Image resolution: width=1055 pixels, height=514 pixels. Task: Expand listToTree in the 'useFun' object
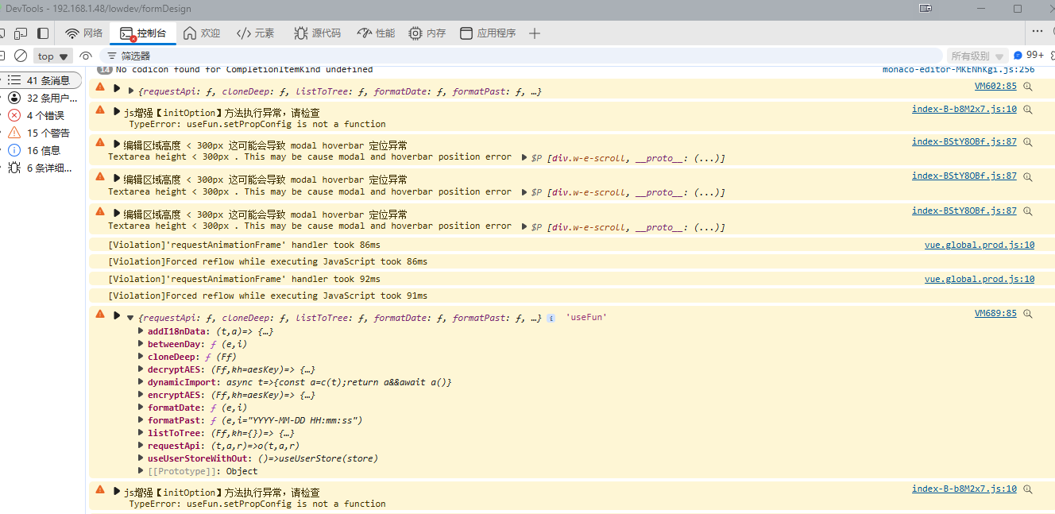click(142, 433)
